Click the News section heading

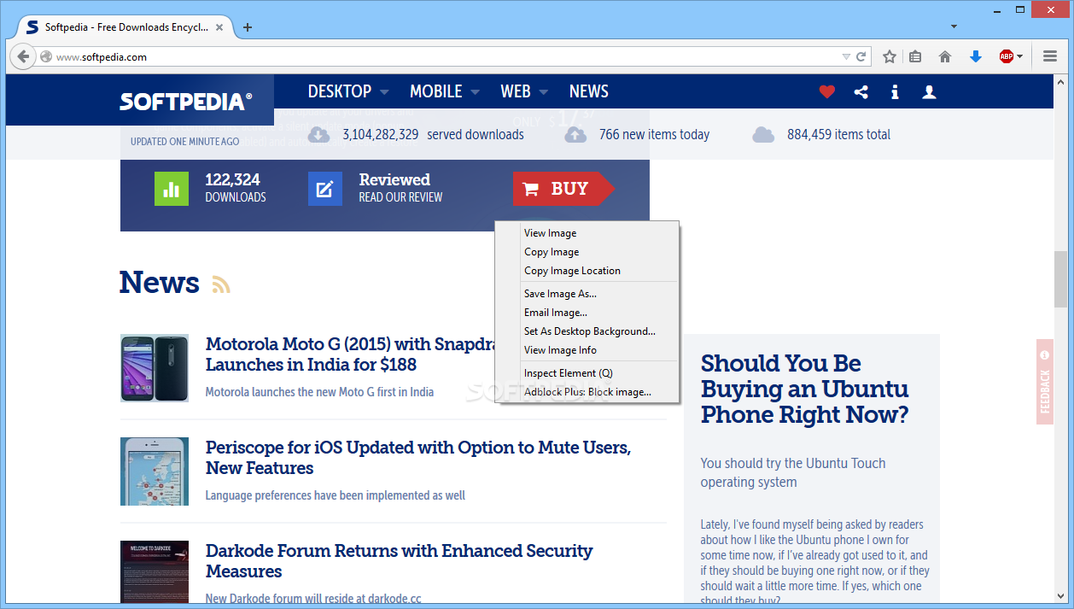click(x=160, y=282)
